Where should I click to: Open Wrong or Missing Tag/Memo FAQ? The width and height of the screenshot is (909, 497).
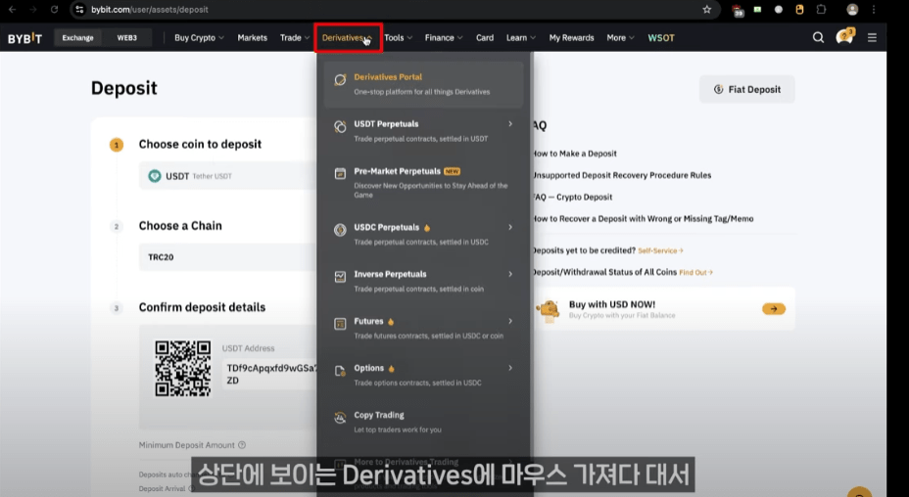tap(643, 218)
